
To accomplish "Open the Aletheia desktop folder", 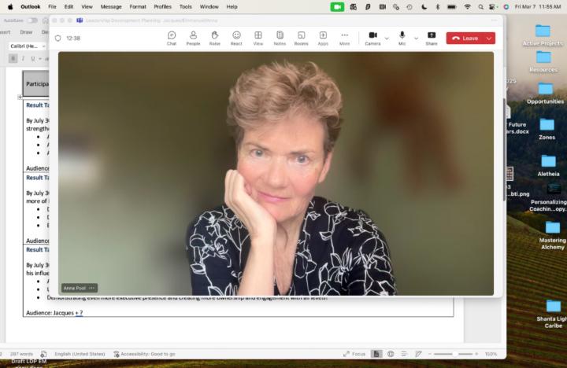I will [548, 165].
